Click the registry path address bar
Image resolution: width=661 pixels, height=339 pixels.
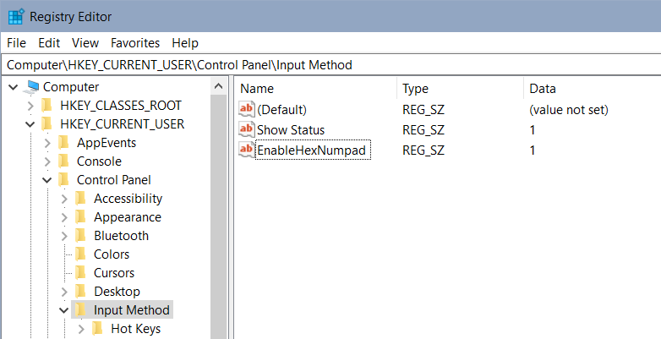click(330, 65)
